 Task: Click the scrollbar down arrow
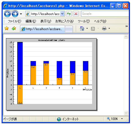coord(126,113)
